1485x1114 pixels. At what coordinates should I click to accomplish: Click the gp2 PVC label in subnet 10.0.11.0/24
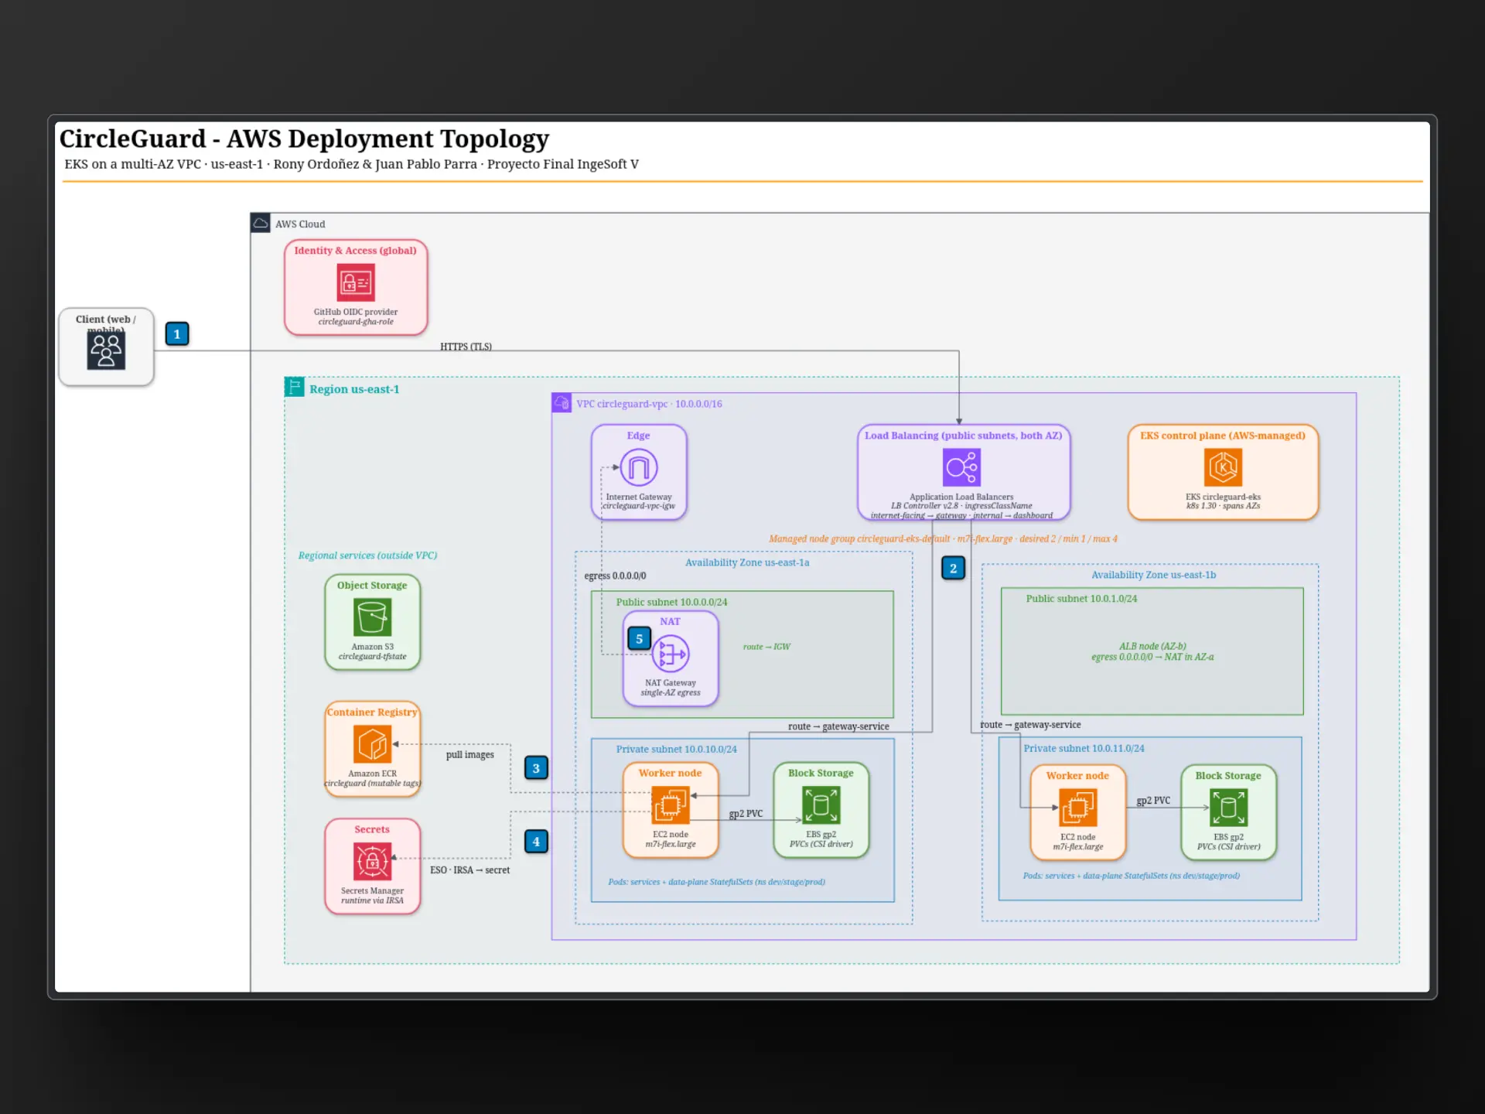[1153, 801]
